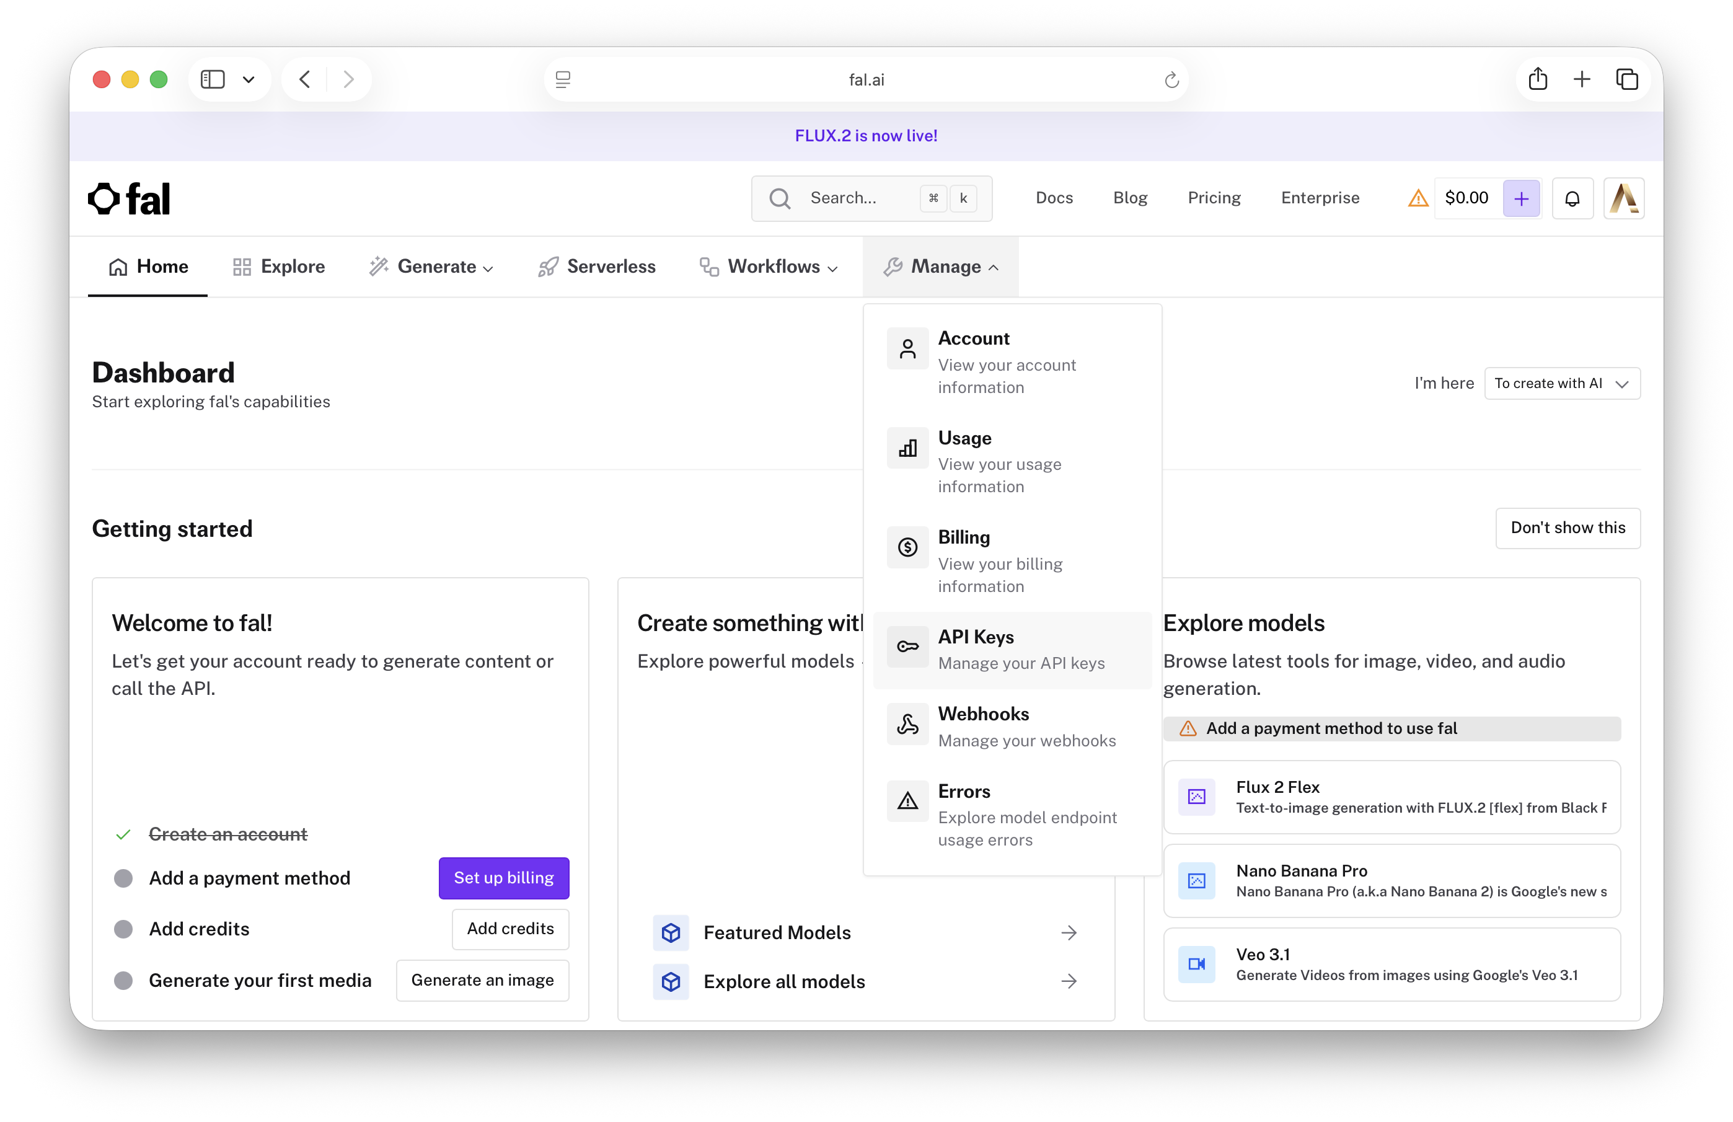Click the fal logo

click(x=129, y=199)
